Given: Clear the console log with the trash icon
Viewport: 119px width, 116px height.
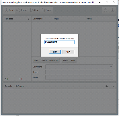Looking at the screenshot, I should coord(107,86).
